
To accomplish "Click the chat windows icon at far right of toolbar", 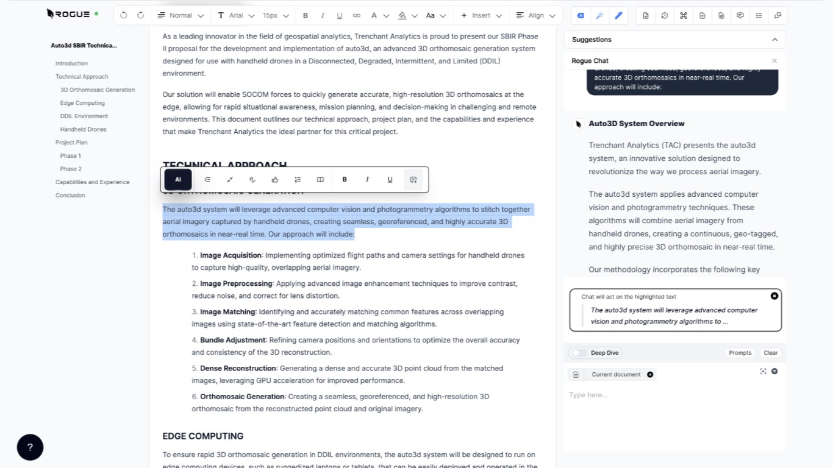I will point(778,15).
